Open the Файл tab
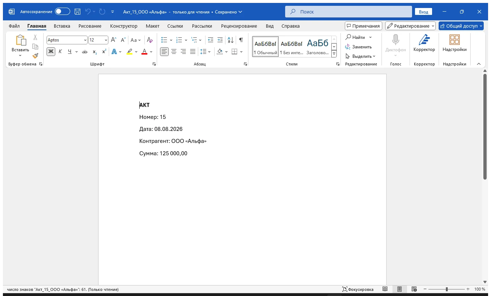Viewport: 491px width, 296px height. click(x=14, y=26)
